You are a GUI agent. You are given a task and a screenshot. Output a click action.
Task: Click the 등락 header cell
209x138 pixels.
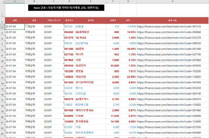128,20
